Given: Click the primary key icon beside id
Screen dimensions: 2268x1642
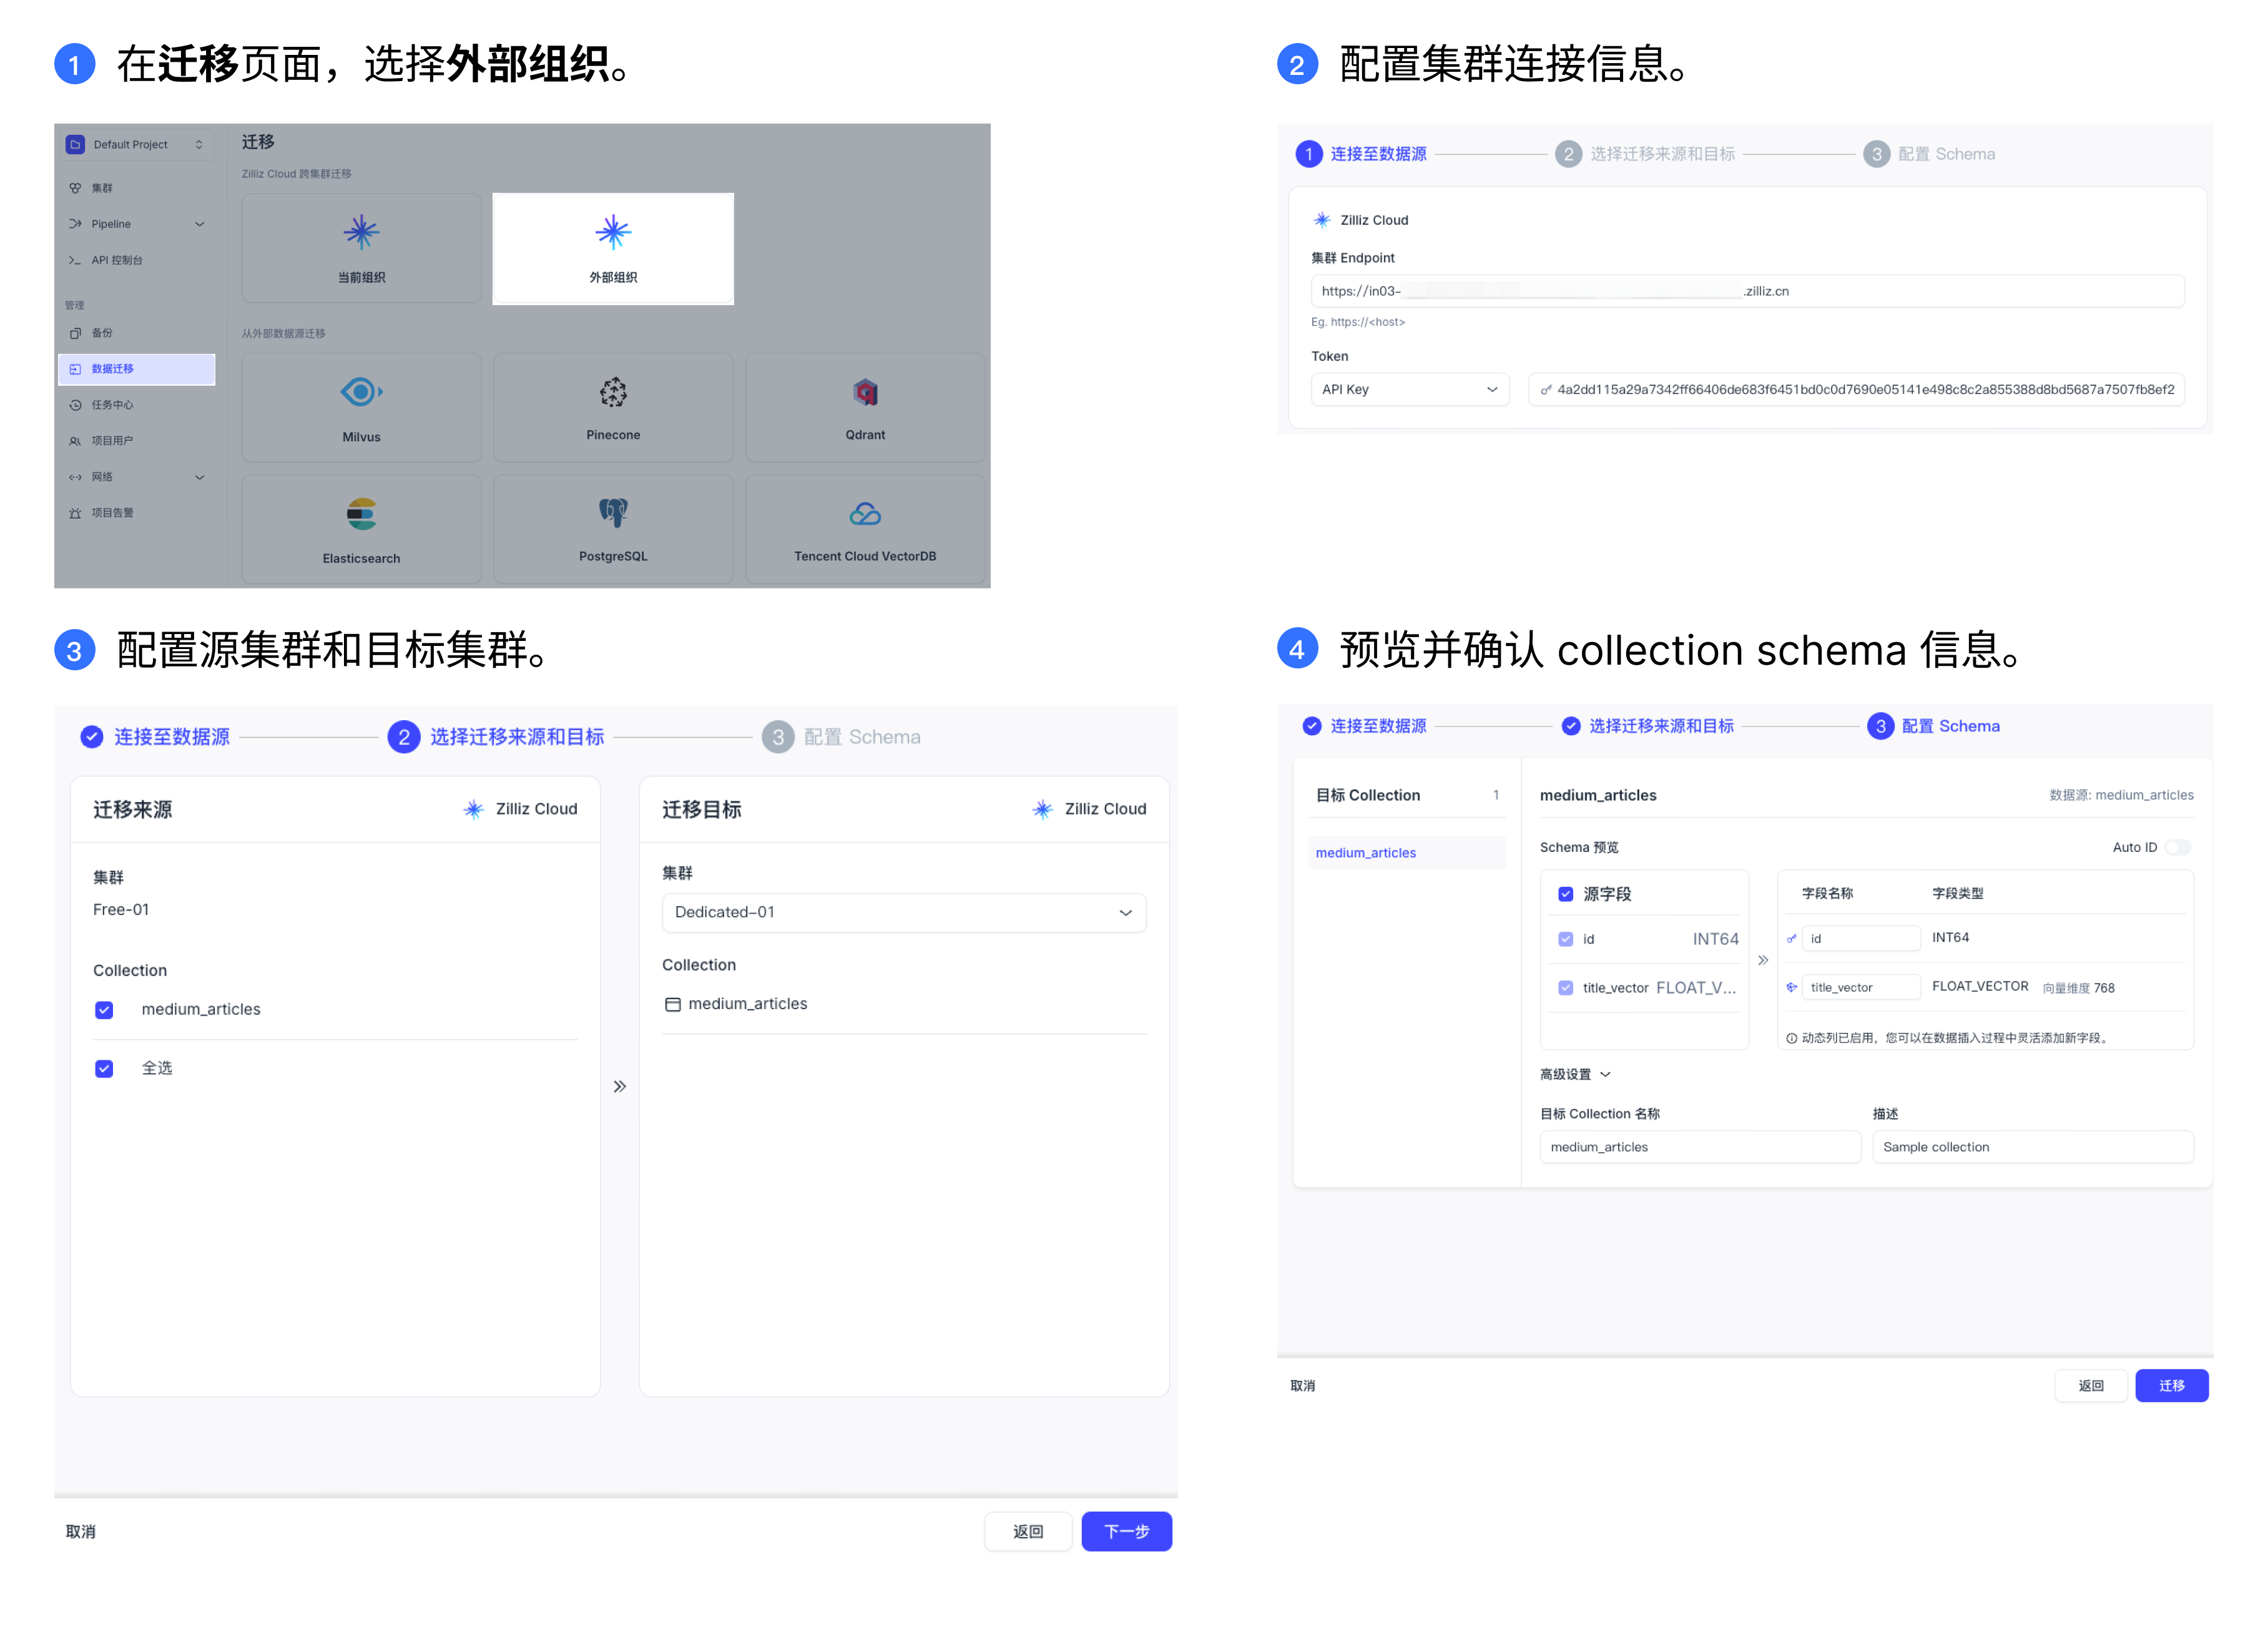Looking at the screenshot, I should pos(1791,939).
